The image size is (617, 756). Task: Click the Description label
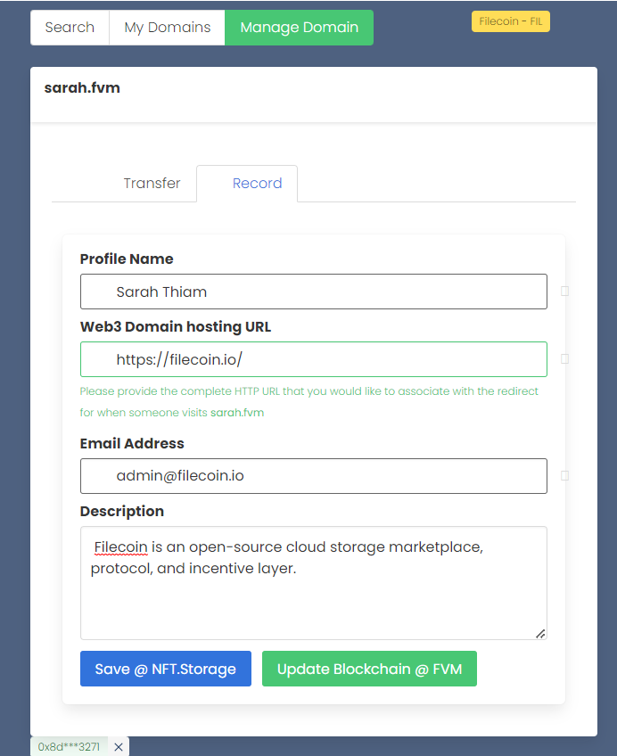click(x=122, y=511)
